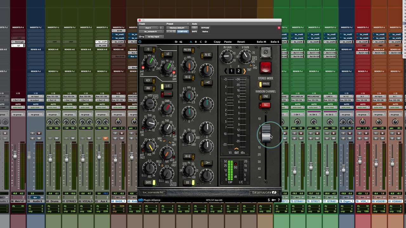Click the RGE range knob
Viewport: 406px width, 228px height.
pos(150,146)
